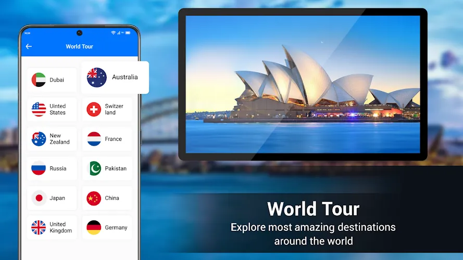Screen dimensions: 463x260
Task: Tap the China flag icon
Action: (94, 198)
